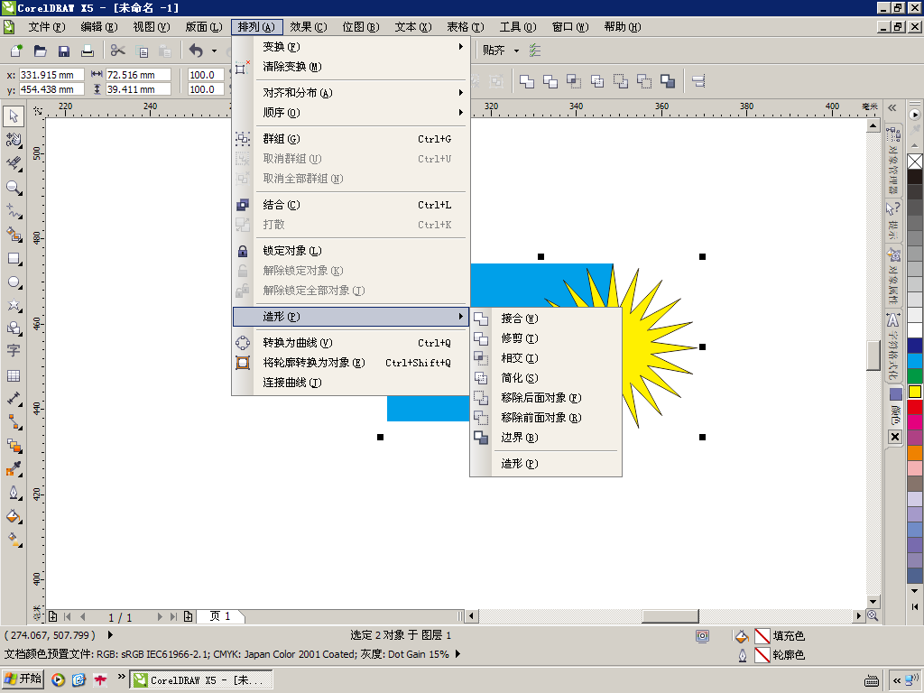
Task: Select the Text tool (字)
Action: tap(14, 351)
